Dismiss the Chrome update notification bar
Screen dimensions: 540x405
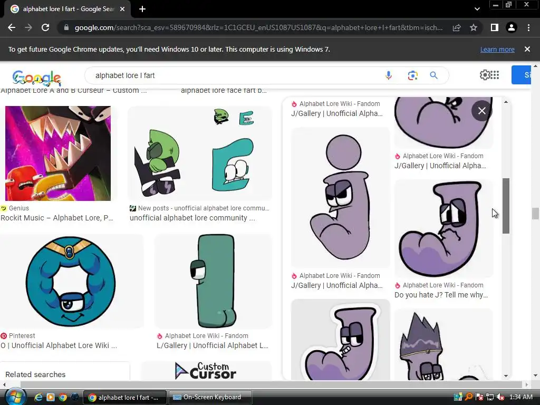pos(527,49)
